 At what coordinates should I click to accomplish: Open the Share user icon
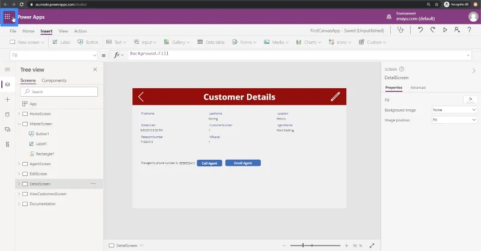point(457,30)
